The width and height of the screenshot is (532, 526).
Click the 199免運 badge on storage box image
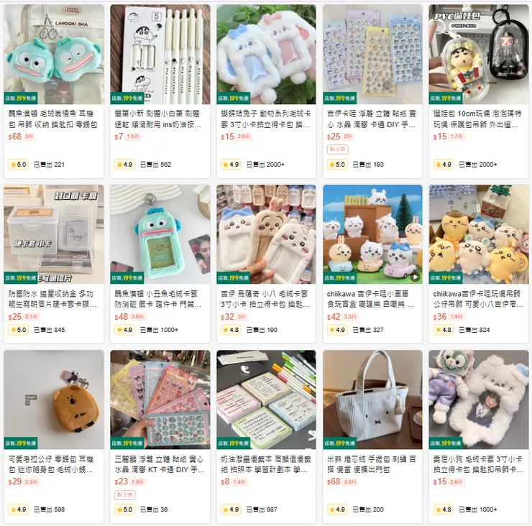[20, 278]
